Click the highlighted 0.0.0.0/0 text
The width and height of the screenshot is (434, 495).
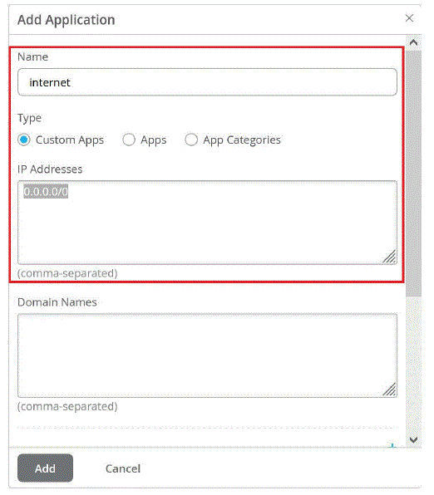coord(46,192)
